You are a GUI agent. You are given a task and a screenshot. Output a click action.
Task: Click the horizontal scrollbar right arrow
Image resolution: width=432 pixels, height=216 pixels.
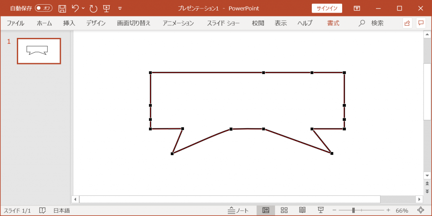click(419, 199)
